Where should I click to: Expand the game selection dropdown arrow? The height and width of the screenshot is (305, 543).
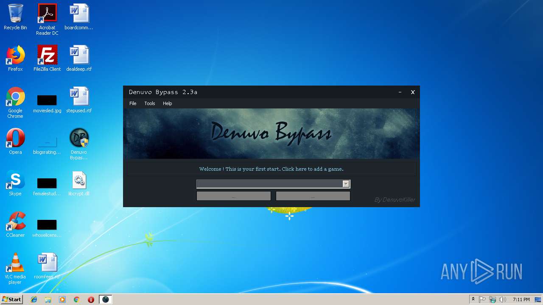[346, 184]
